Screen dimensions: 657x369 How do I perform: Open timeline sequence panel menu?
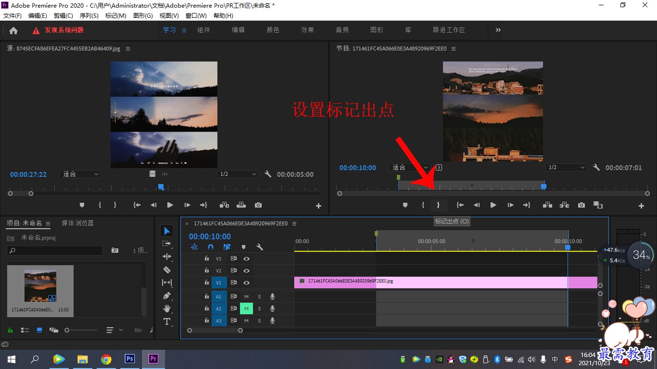coord(294,223)
